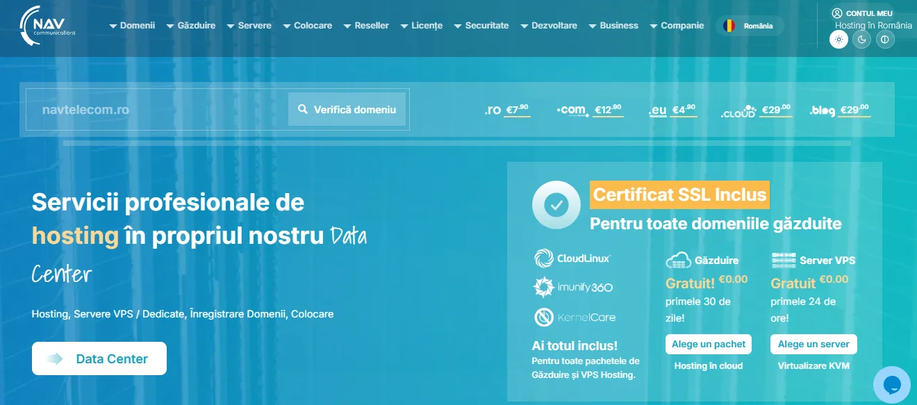Click the Server VPS rack icon
Screen dimensions: 917x405
[784, 261]
